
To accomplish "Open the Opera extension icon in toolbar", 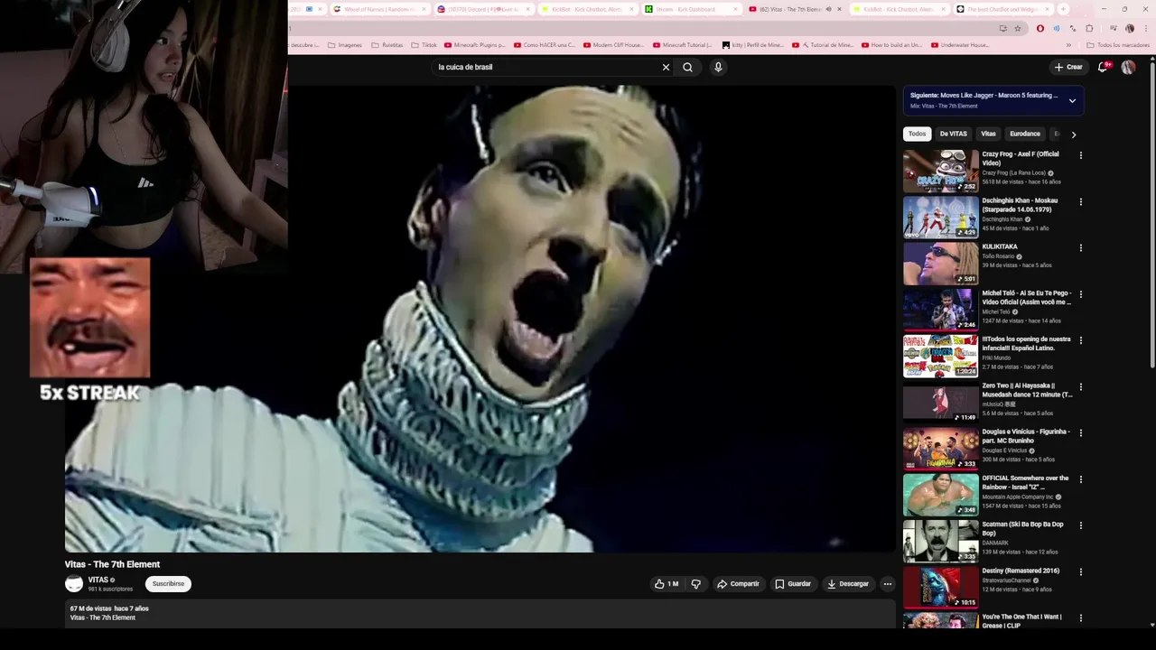I will (1040, 28).
